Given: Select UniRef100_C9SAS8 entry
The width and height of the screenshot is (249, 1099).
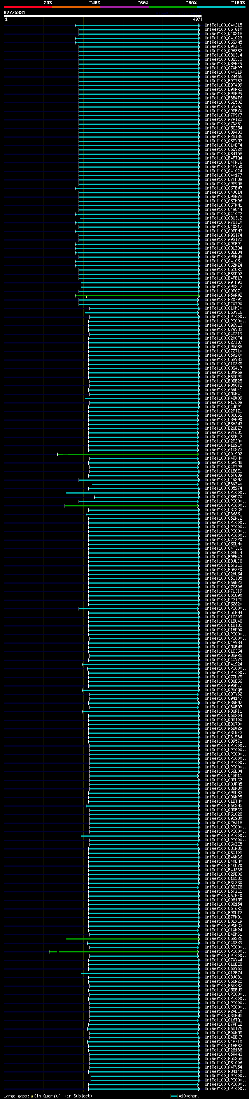Looking at the screenshot, I should (223, 347).
